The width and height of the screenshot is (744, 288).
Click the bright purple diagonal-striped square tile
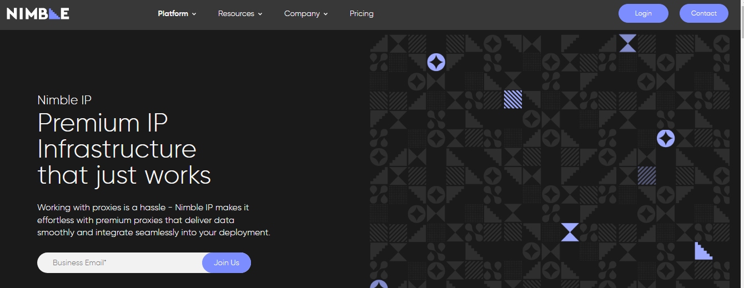(512, 99)
